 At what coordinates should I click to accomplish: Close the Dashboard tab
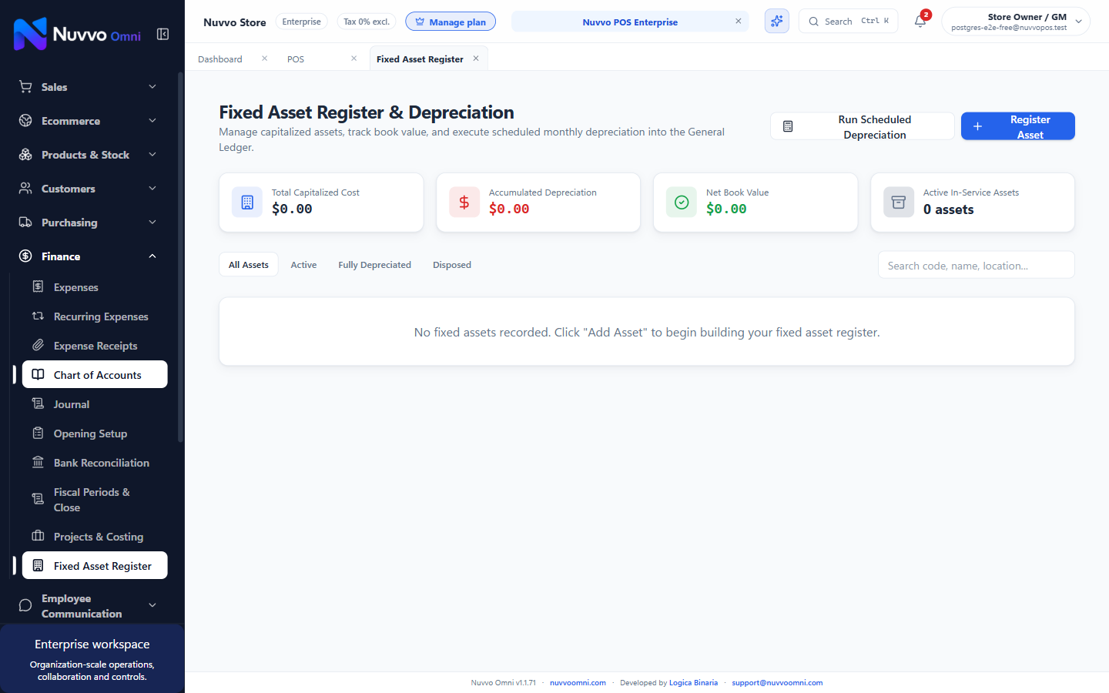pos(264,59)
